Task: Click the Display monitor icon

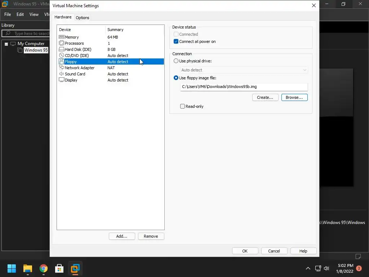Action: [x=61, y=80]
